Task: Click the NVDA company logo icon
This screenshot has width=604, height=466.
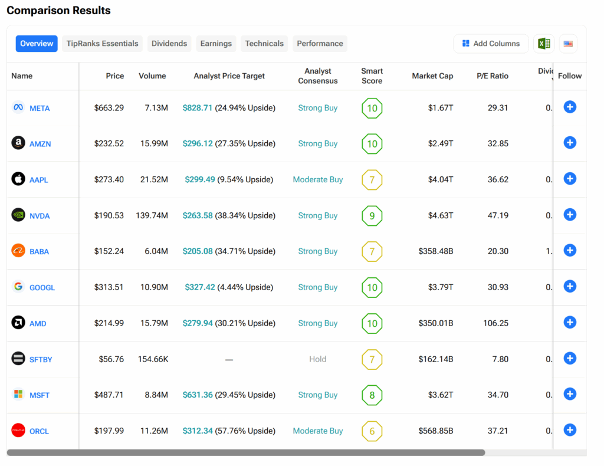Action: click(x=18, y=215)
